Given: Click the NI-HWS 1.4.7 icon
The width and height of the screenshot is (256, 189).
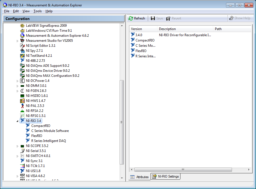Looking at the screenshot, I should [22, 101].
